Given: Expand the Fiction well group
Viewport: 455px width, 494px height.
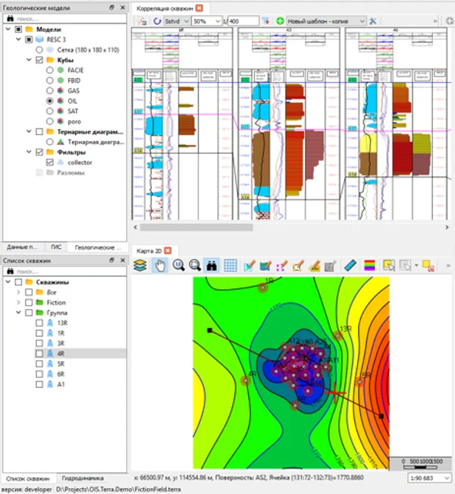Looking at the screenshot, I should click(18, 302).
